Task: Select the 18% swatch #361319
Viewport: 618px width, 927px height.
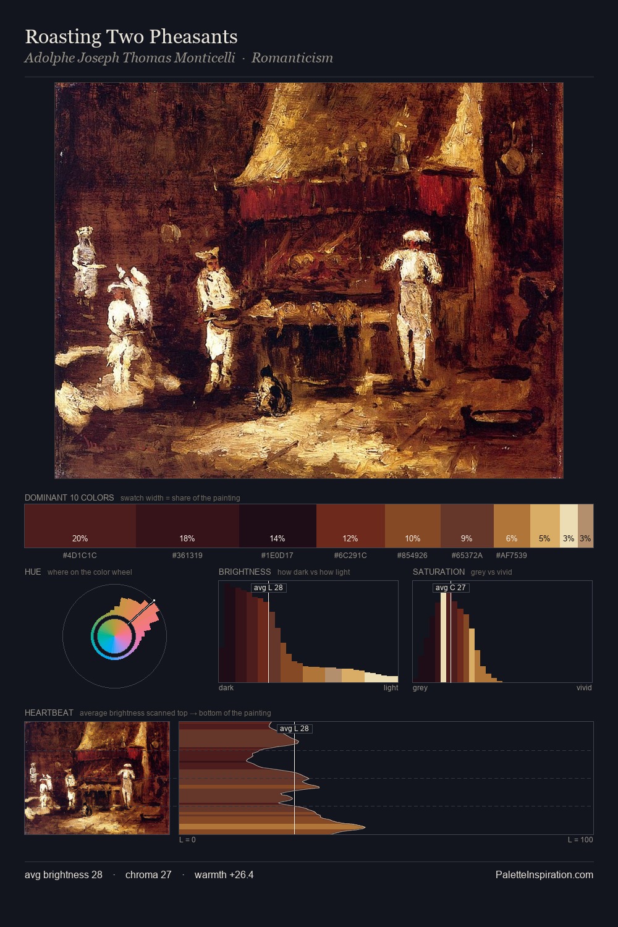Action: (x=187, y=526)
